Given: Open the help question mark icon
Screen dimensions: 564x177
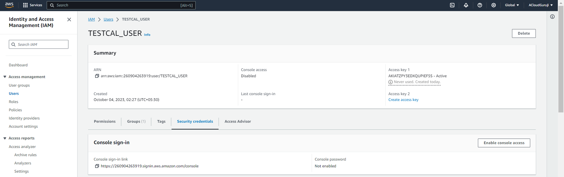Looking at the screenshot, I should click(x=480, y=5).
